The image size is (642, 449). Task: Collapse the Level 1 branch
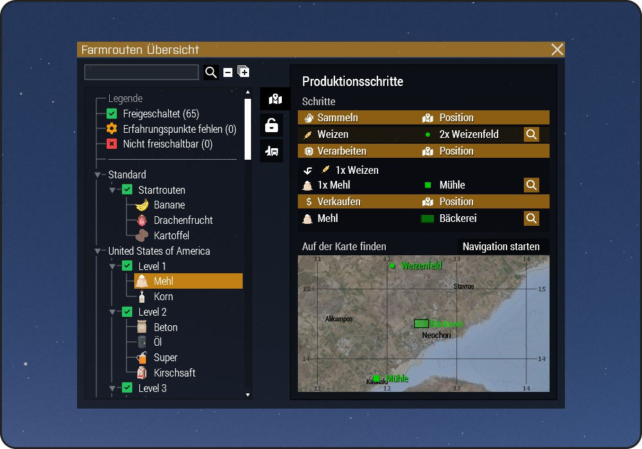click(x=112, y=267)
